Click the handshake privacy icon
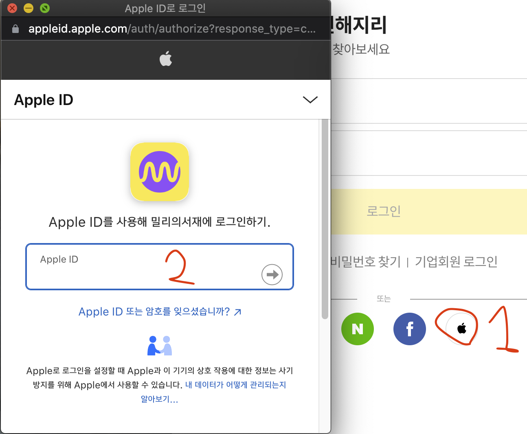Screen dimensions: 527x434 [160, 345]
